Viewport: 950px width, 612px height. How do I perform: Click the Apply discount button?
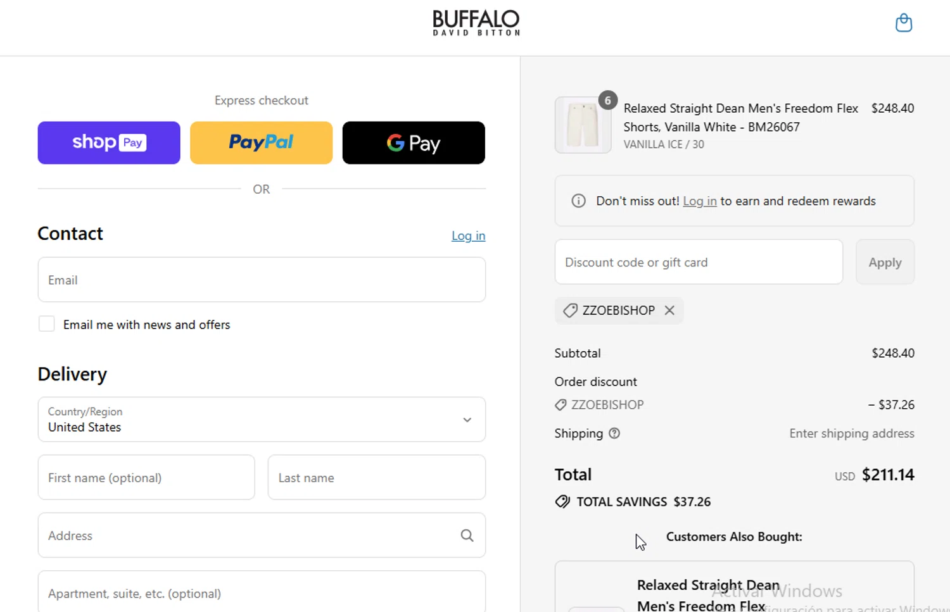(885, 262)
